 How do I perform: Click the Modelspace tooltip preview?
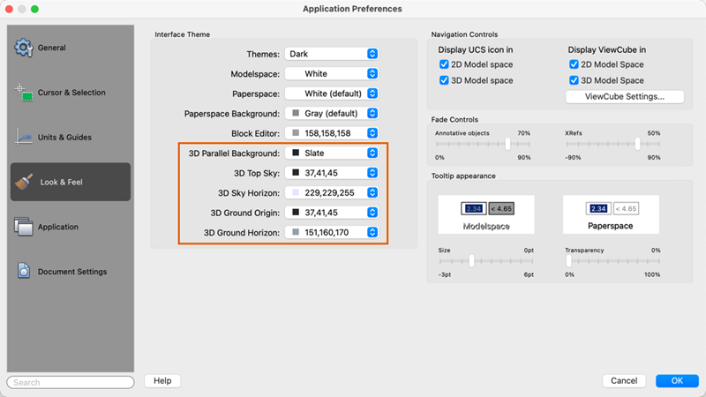coord(487,215)
